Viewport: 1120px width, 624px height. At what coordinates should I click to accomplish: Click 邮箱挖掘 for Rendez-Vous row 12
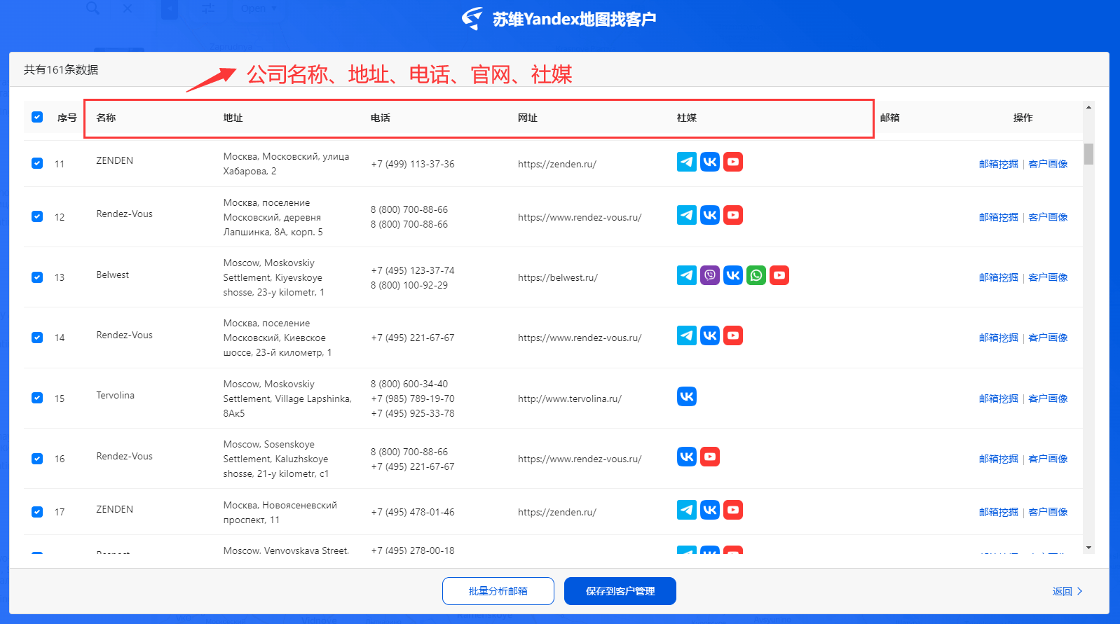coord(998,217)
